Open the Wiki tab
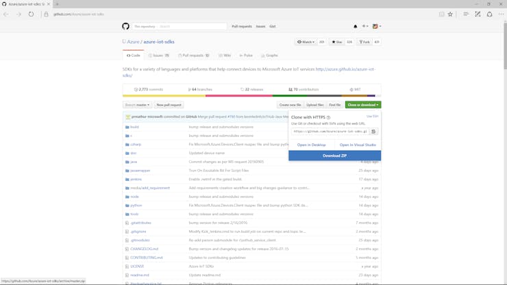Viewport: 507px width, 285px height. point(225,55)
